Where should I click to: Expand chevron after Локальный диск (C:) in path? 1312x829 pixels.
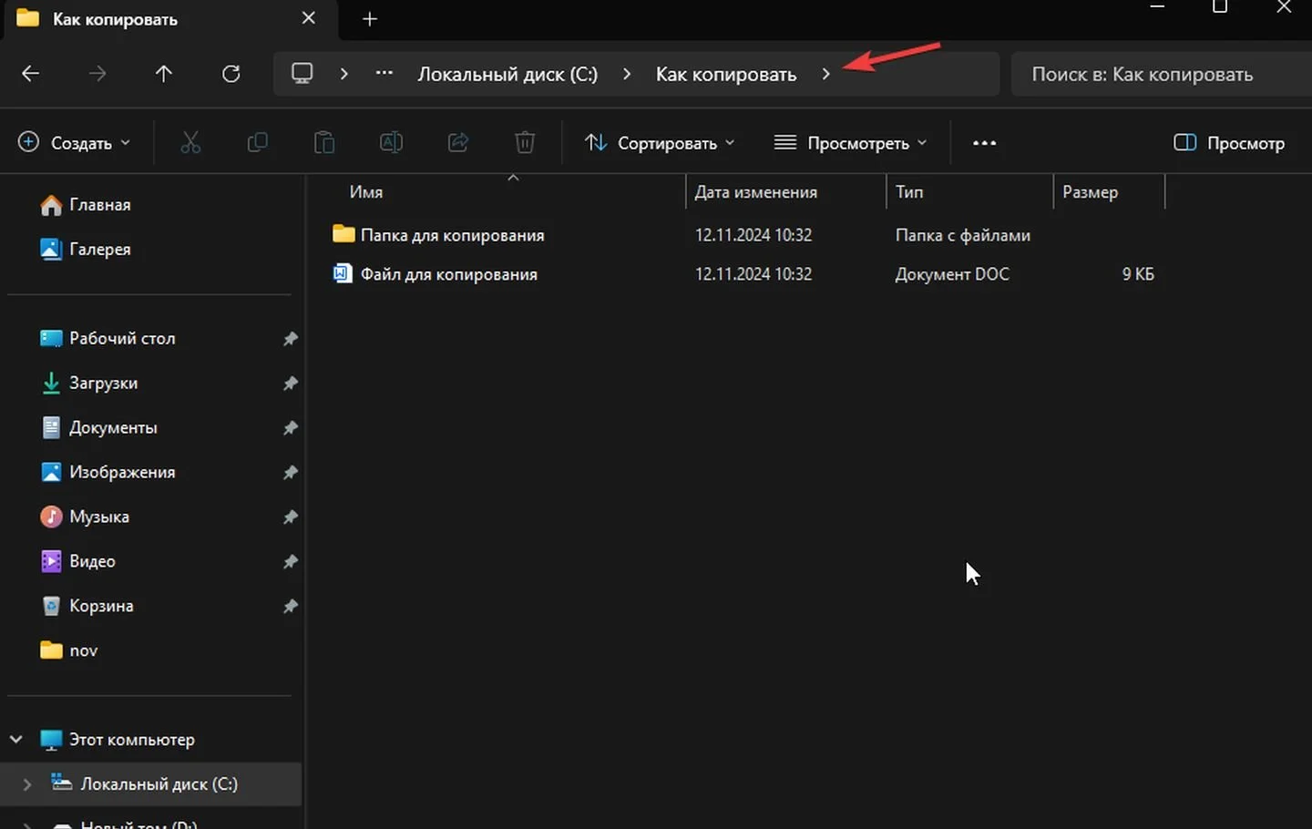627,74
